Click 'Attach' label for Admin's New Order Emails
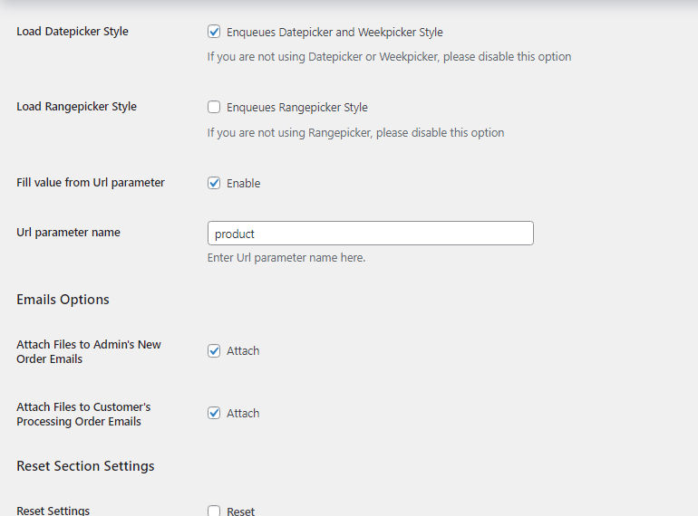The width and height of the screenshot is (698, 516). (x=243, y=351)
